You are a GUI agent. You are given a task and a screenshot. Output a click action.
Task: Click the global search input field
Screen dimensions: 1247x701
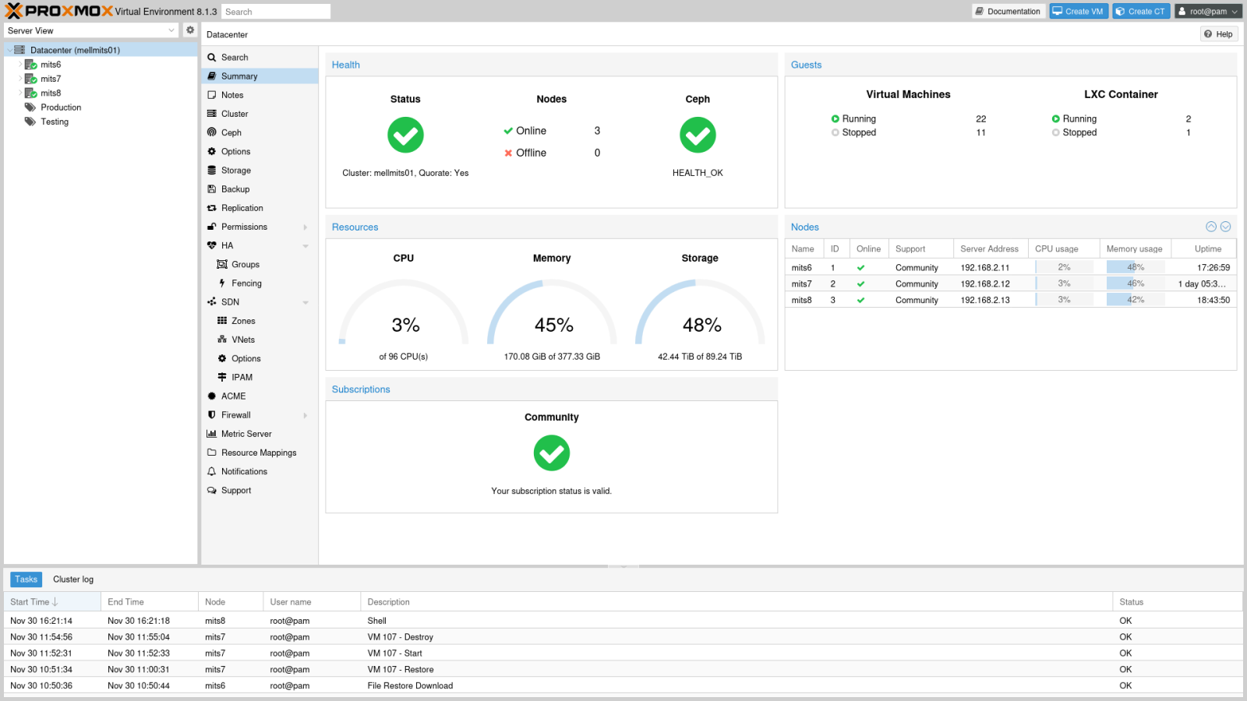pos(276,11)
